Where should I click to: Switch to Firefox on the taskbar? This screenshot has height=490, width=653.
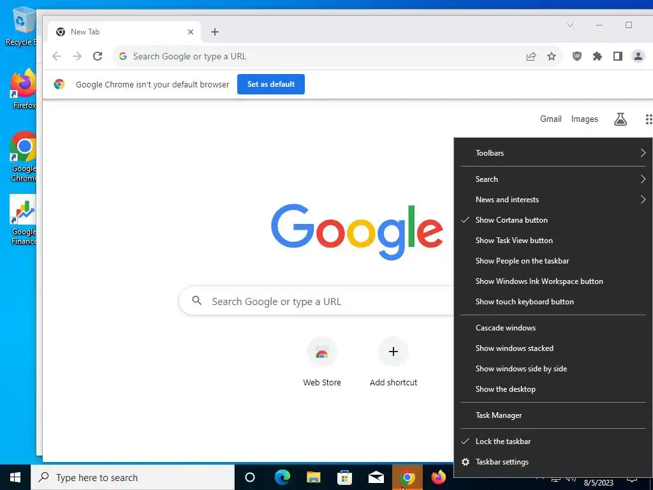(439, 477)
